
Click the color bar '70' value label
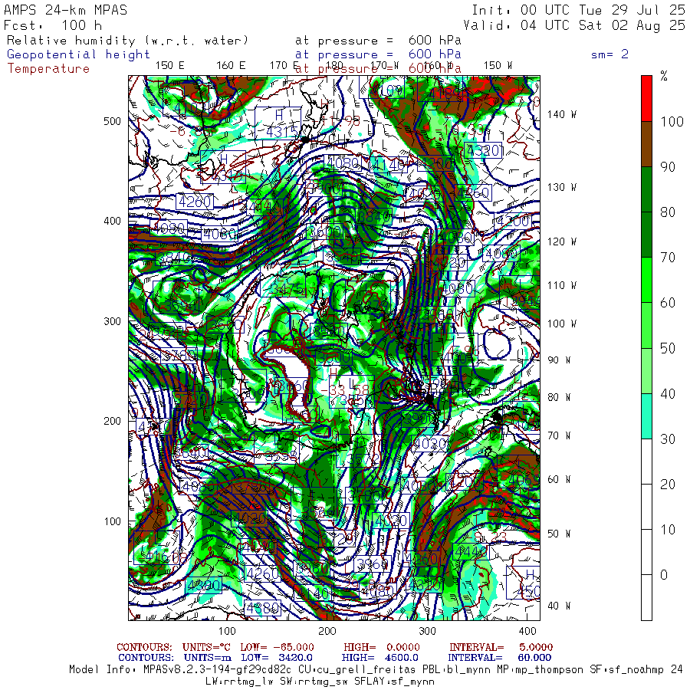point(668,258)
